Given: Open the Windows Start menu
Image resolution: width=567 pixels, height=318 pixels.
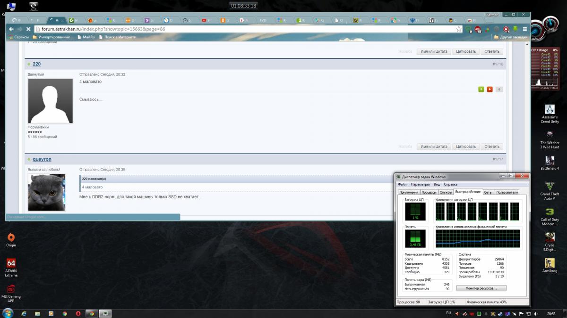Looking at the screenshot, I should tap(8, 313).
